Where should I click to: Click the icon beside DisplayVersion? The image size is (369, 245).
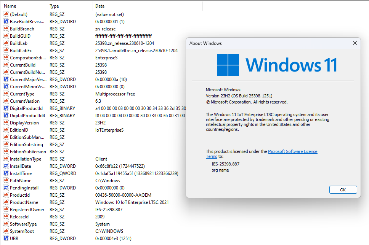(x=6, y=123)
